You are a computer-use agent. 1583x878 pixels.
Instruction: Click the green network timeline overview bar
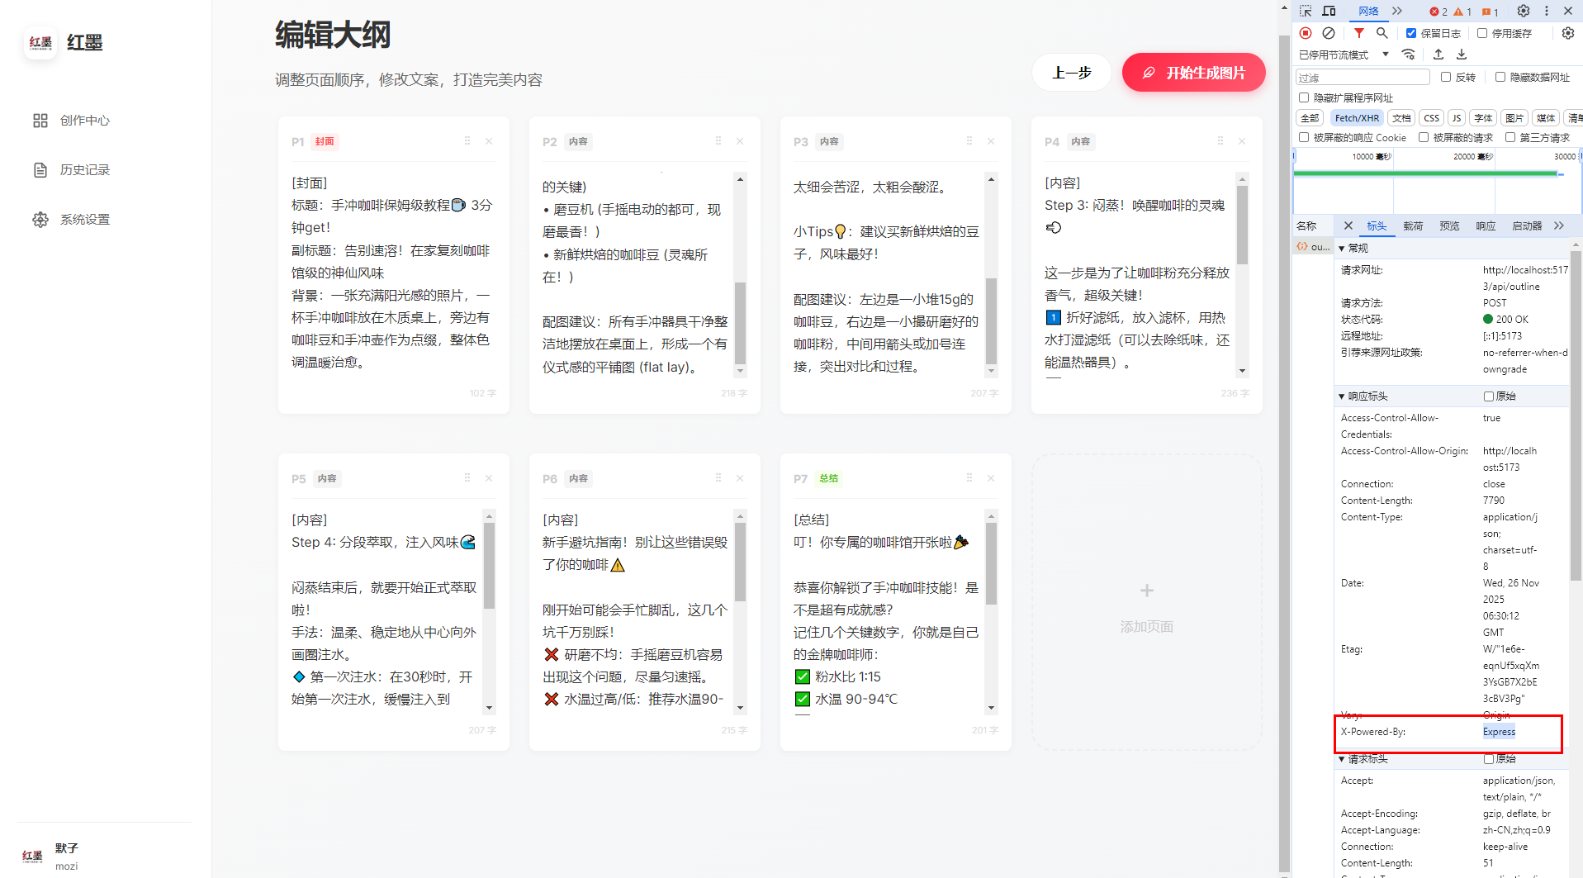pos(1425,173)
